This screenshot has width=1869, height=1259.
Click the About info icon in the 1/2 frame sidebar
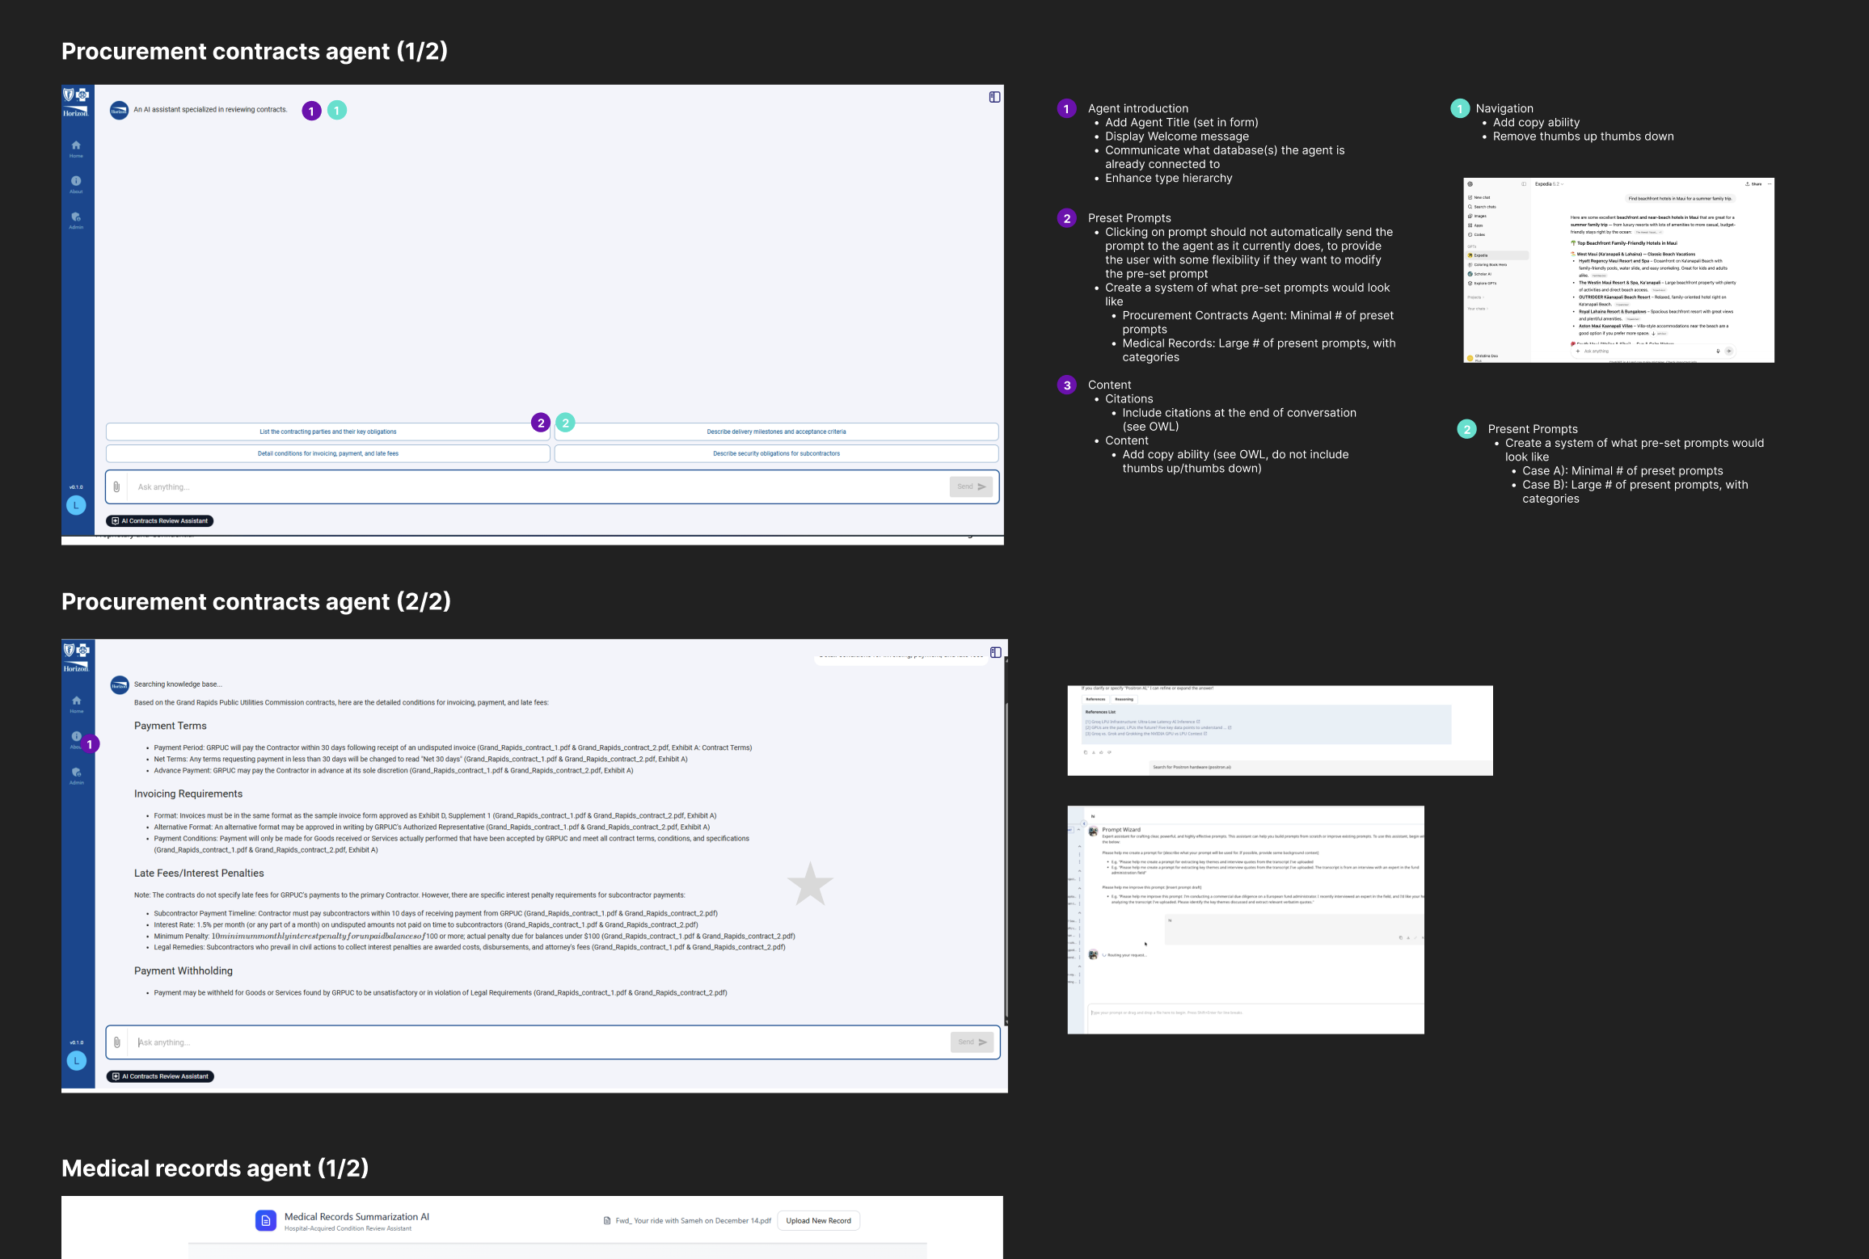point(76,181)
